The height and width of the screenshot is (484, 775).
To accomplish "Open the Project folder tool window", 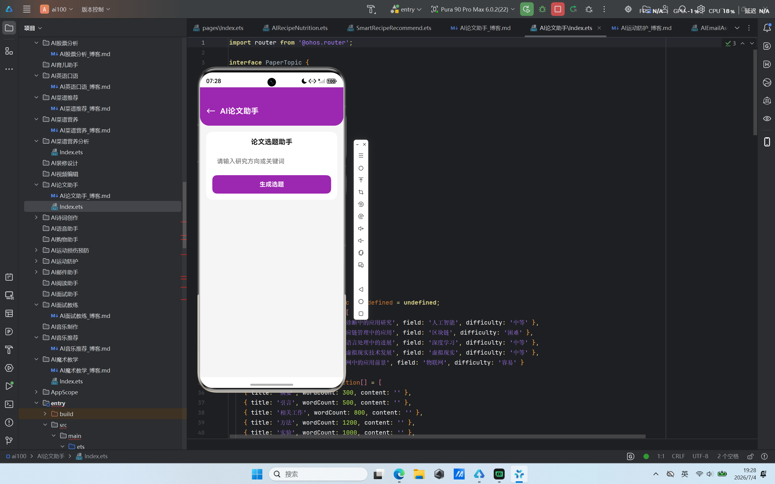I will [x=9, y=28].
